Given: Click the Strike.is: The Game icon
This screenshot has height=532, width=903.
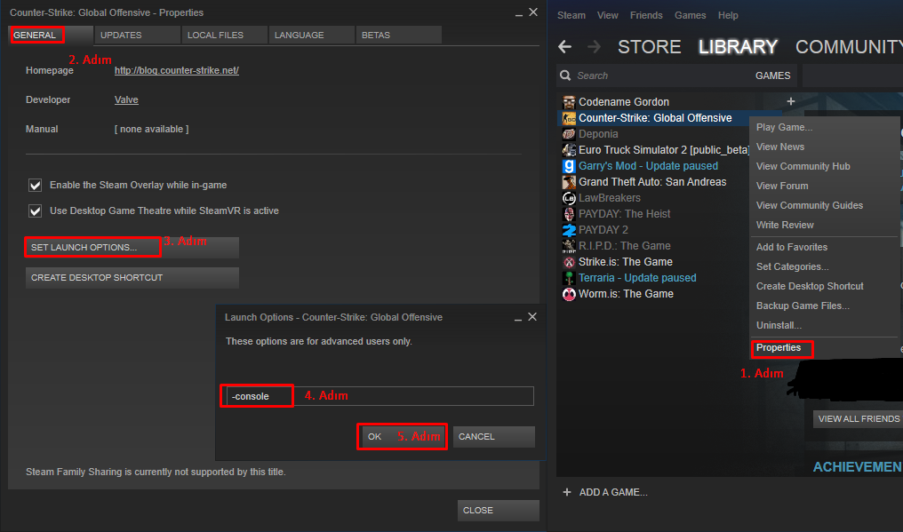Looking at the screenshot, I should point(569,262).
